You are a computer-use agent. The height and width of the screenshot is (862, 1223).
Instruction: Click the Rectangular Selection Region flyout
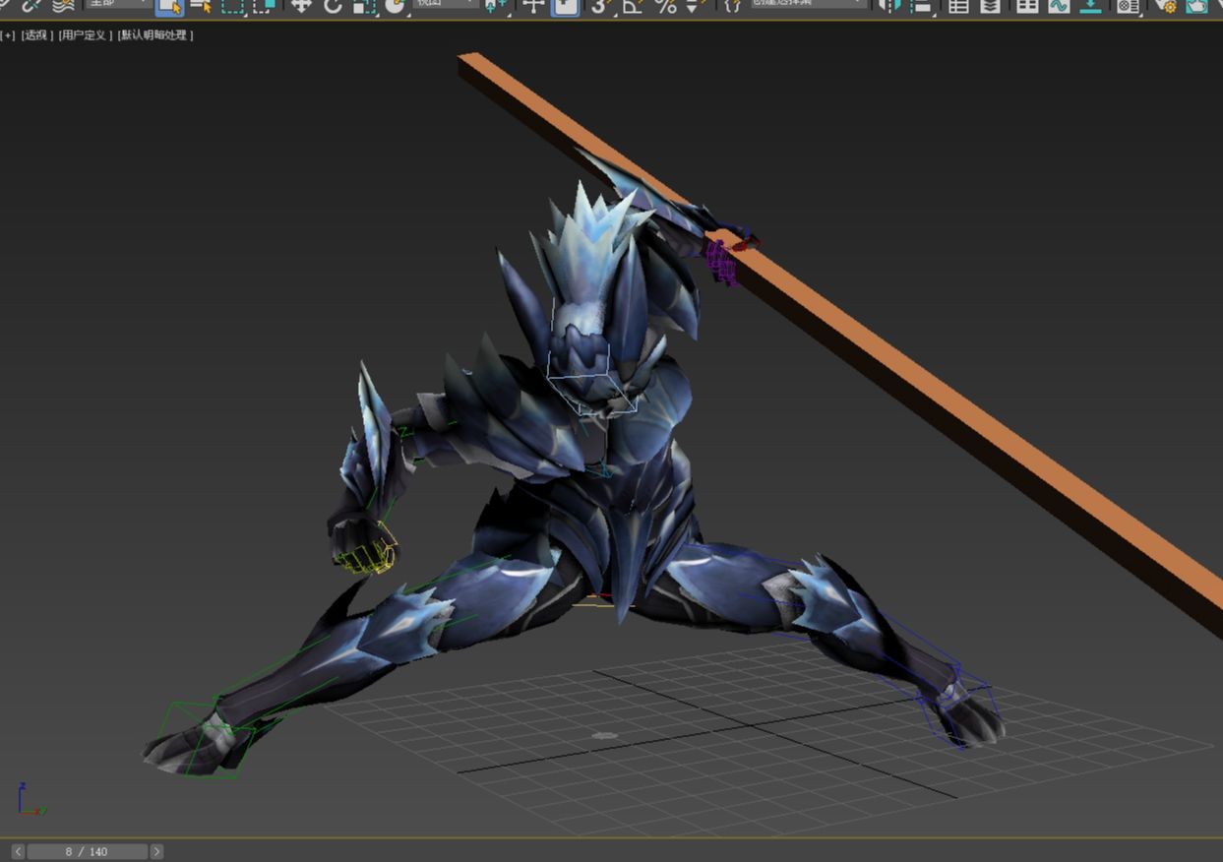click(x=232, y=6)
